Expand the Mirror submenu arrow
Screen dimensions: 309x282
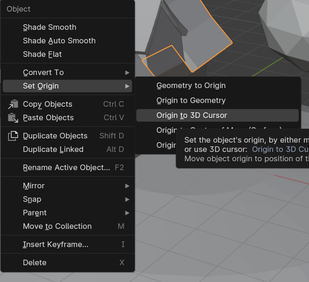coord(127,186)
